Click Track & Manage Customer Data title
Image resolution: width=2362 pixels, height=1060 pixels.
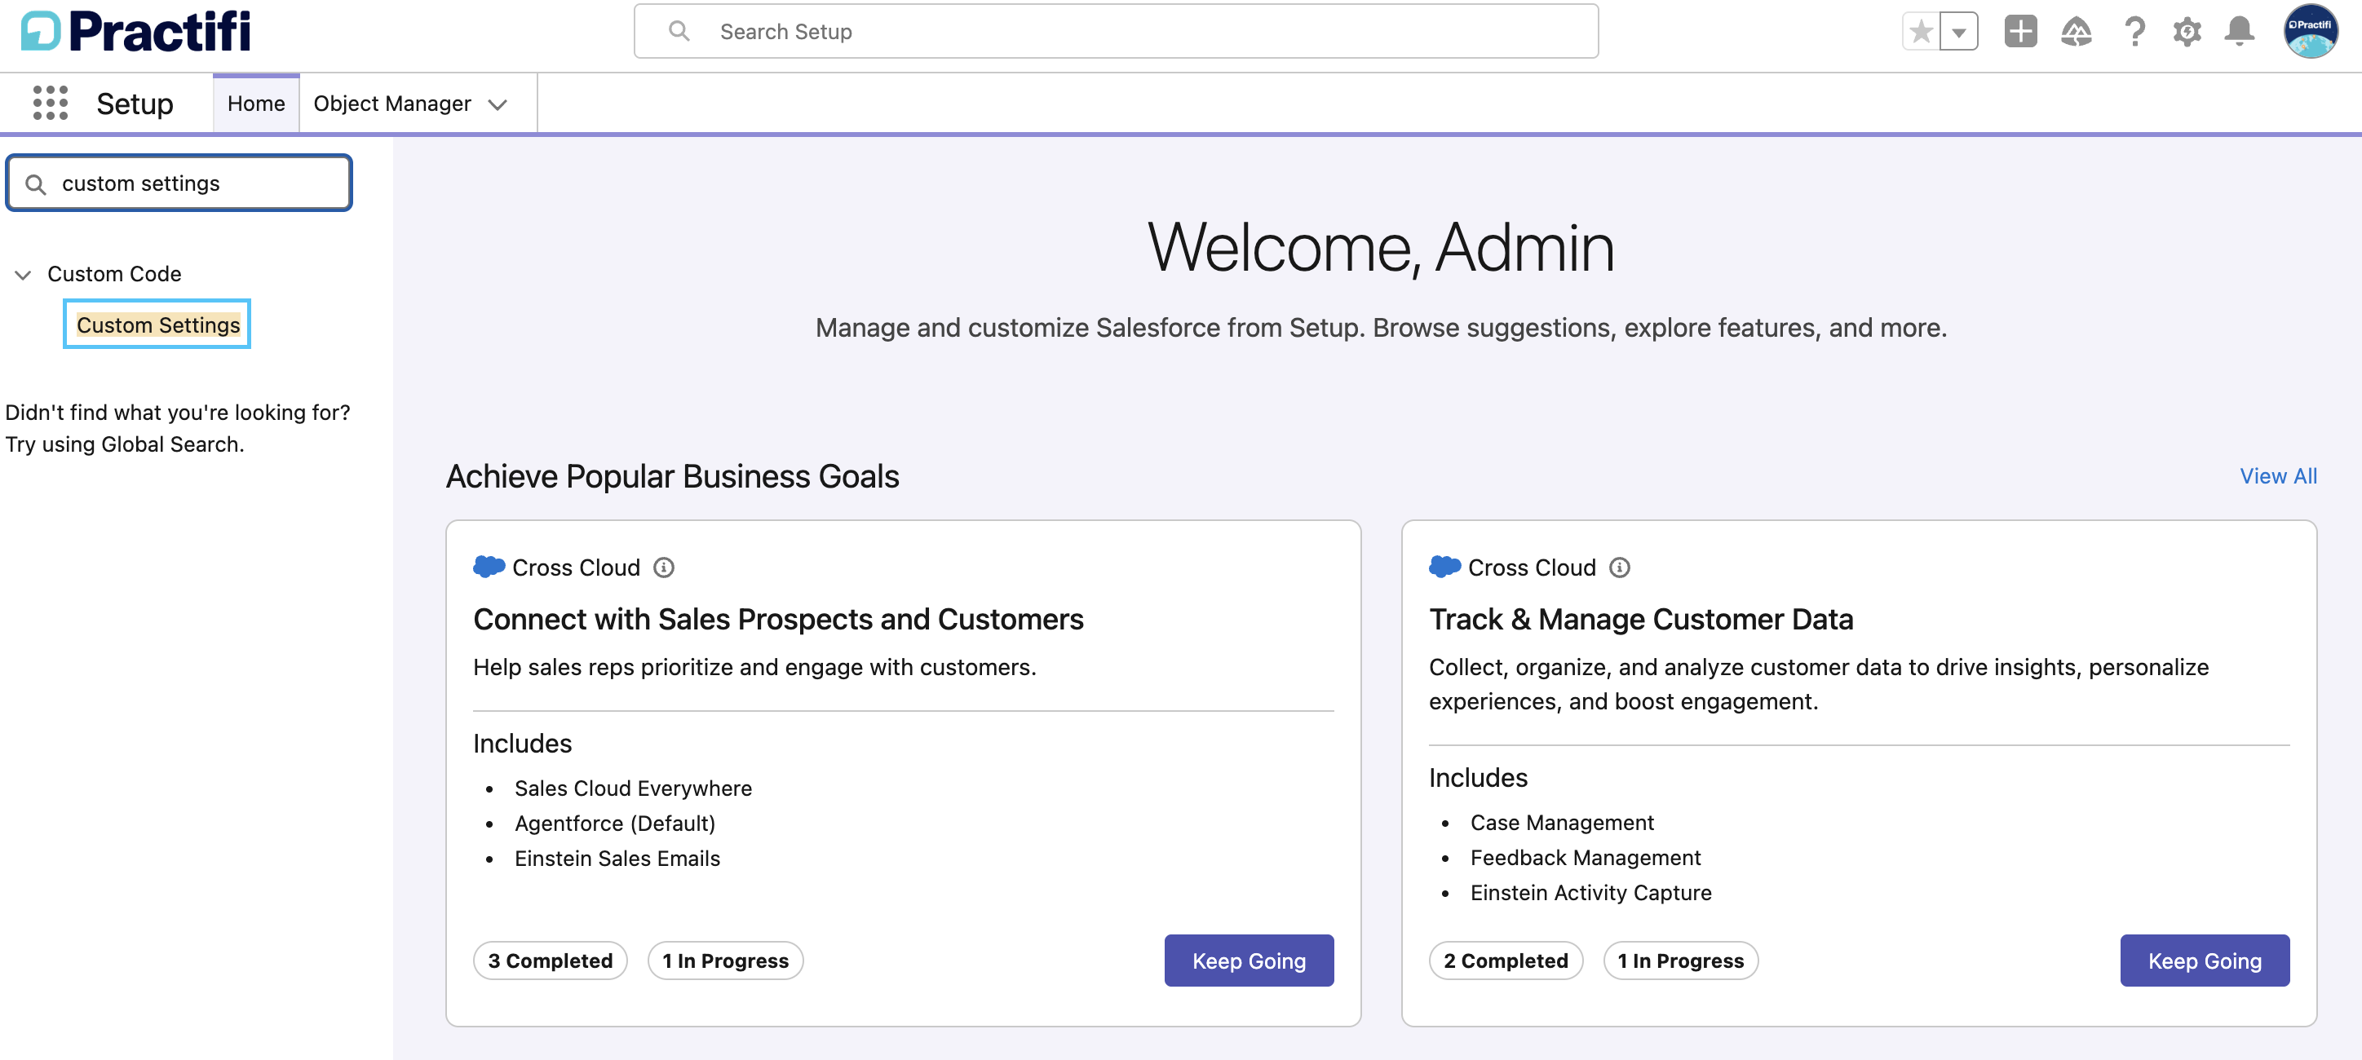click(x=1640, y=619)
